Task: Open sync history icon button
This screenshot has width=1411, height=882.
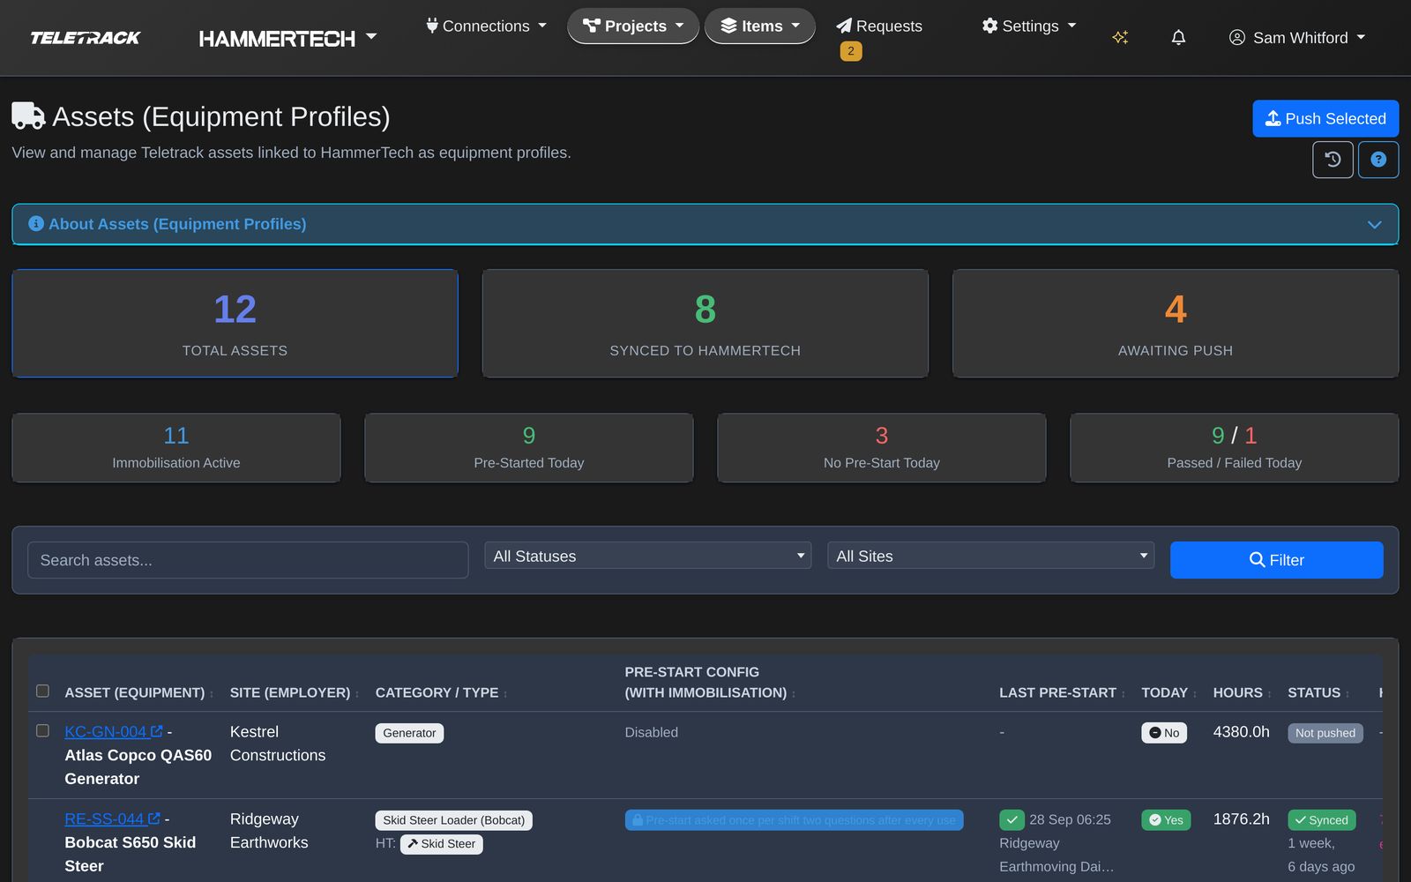Action: pos(1333,160)
